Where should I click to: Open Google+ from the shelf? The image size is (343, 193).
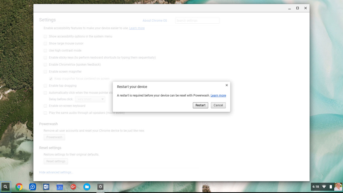(73, 187)
